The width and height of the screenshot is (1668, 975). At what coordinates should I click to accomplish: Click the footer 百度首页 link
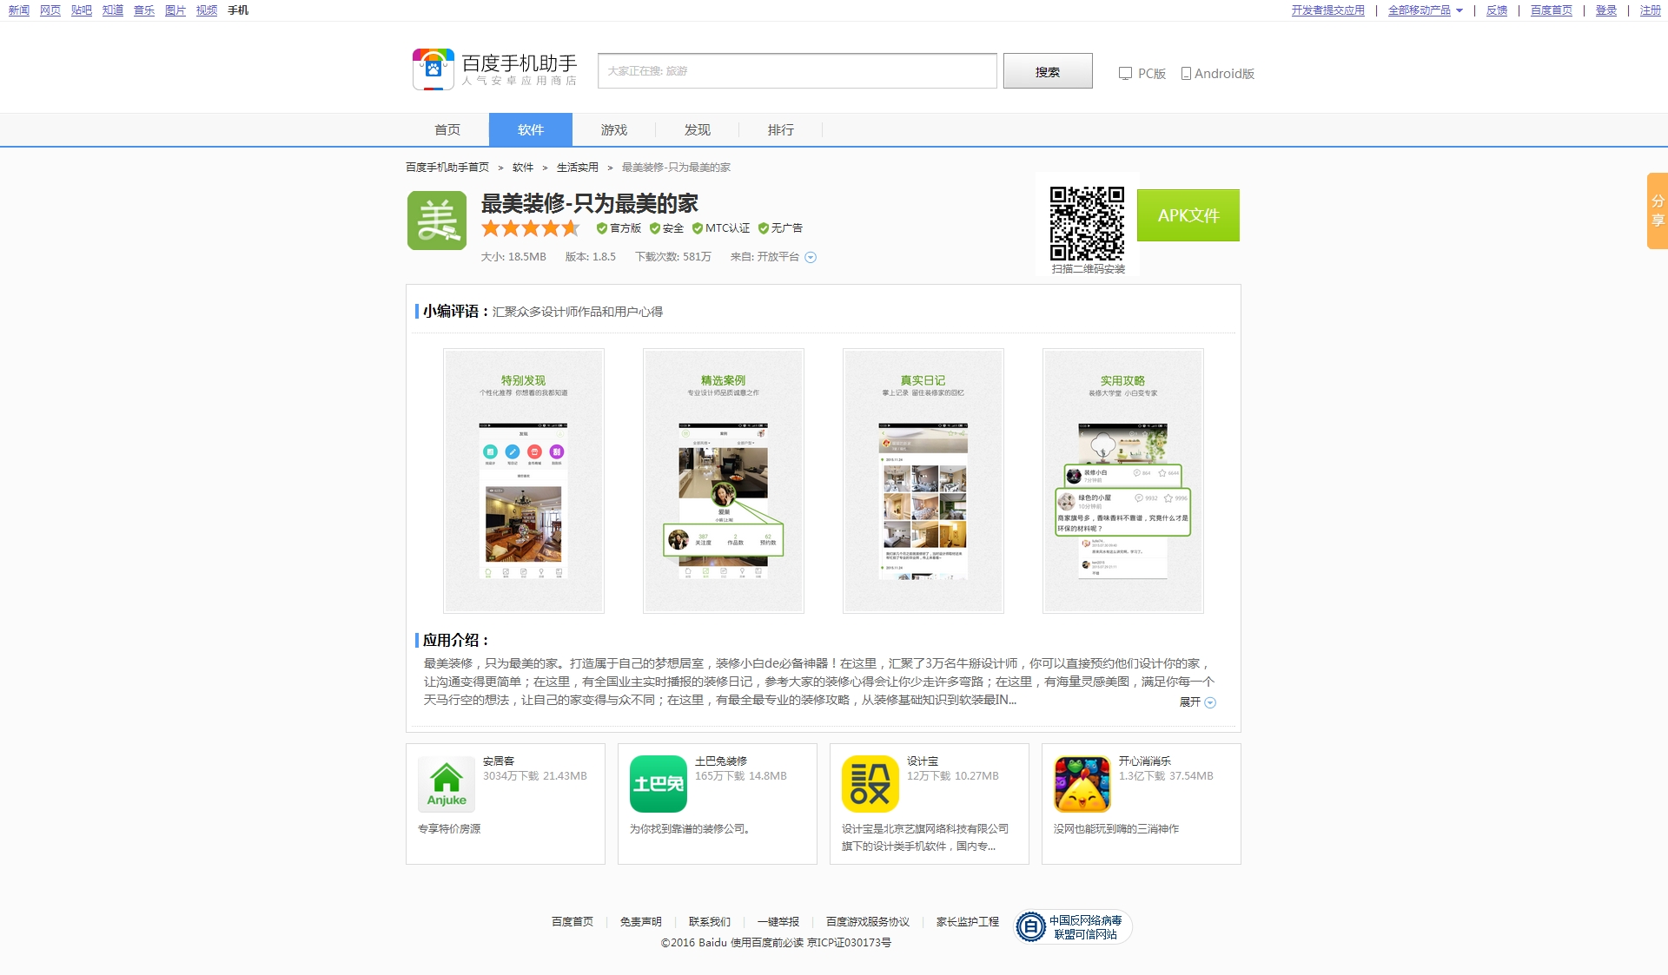tap(573, 922)
